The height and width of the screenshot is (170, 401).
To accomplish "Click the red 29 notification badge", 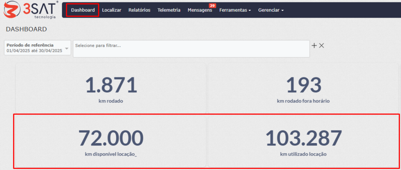I will pos(212,5).
